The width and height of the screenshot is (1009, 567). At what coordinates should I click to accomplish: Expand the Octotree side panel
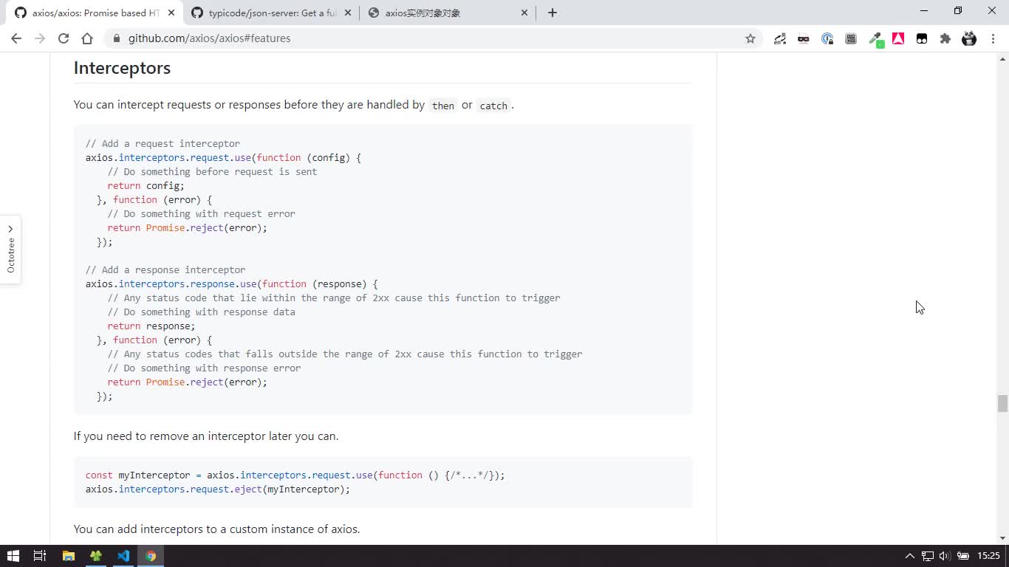click(10, 250)
